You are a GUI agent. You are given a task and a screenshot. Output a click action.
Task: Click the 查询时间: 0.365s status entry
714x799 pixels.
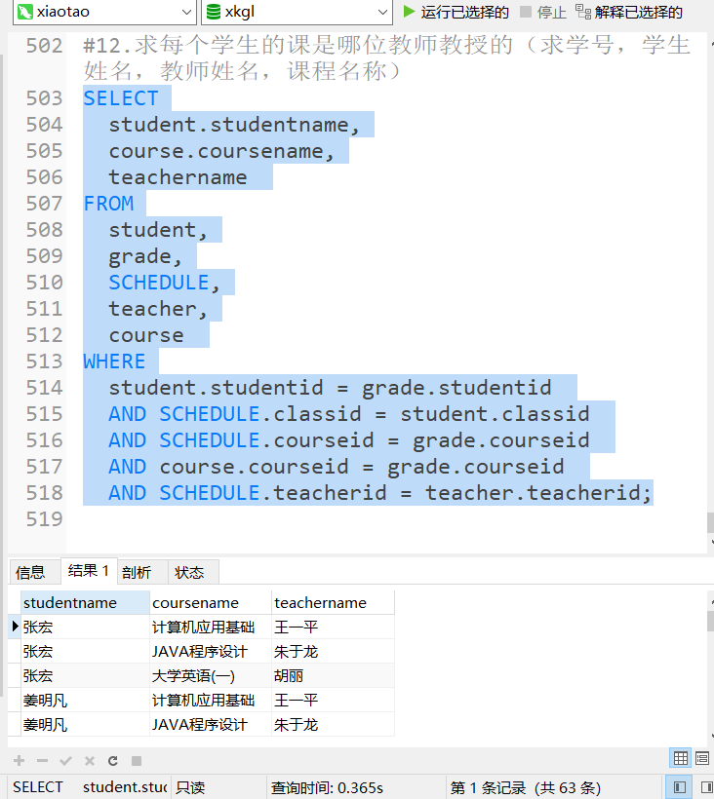(x=327, y=787)
